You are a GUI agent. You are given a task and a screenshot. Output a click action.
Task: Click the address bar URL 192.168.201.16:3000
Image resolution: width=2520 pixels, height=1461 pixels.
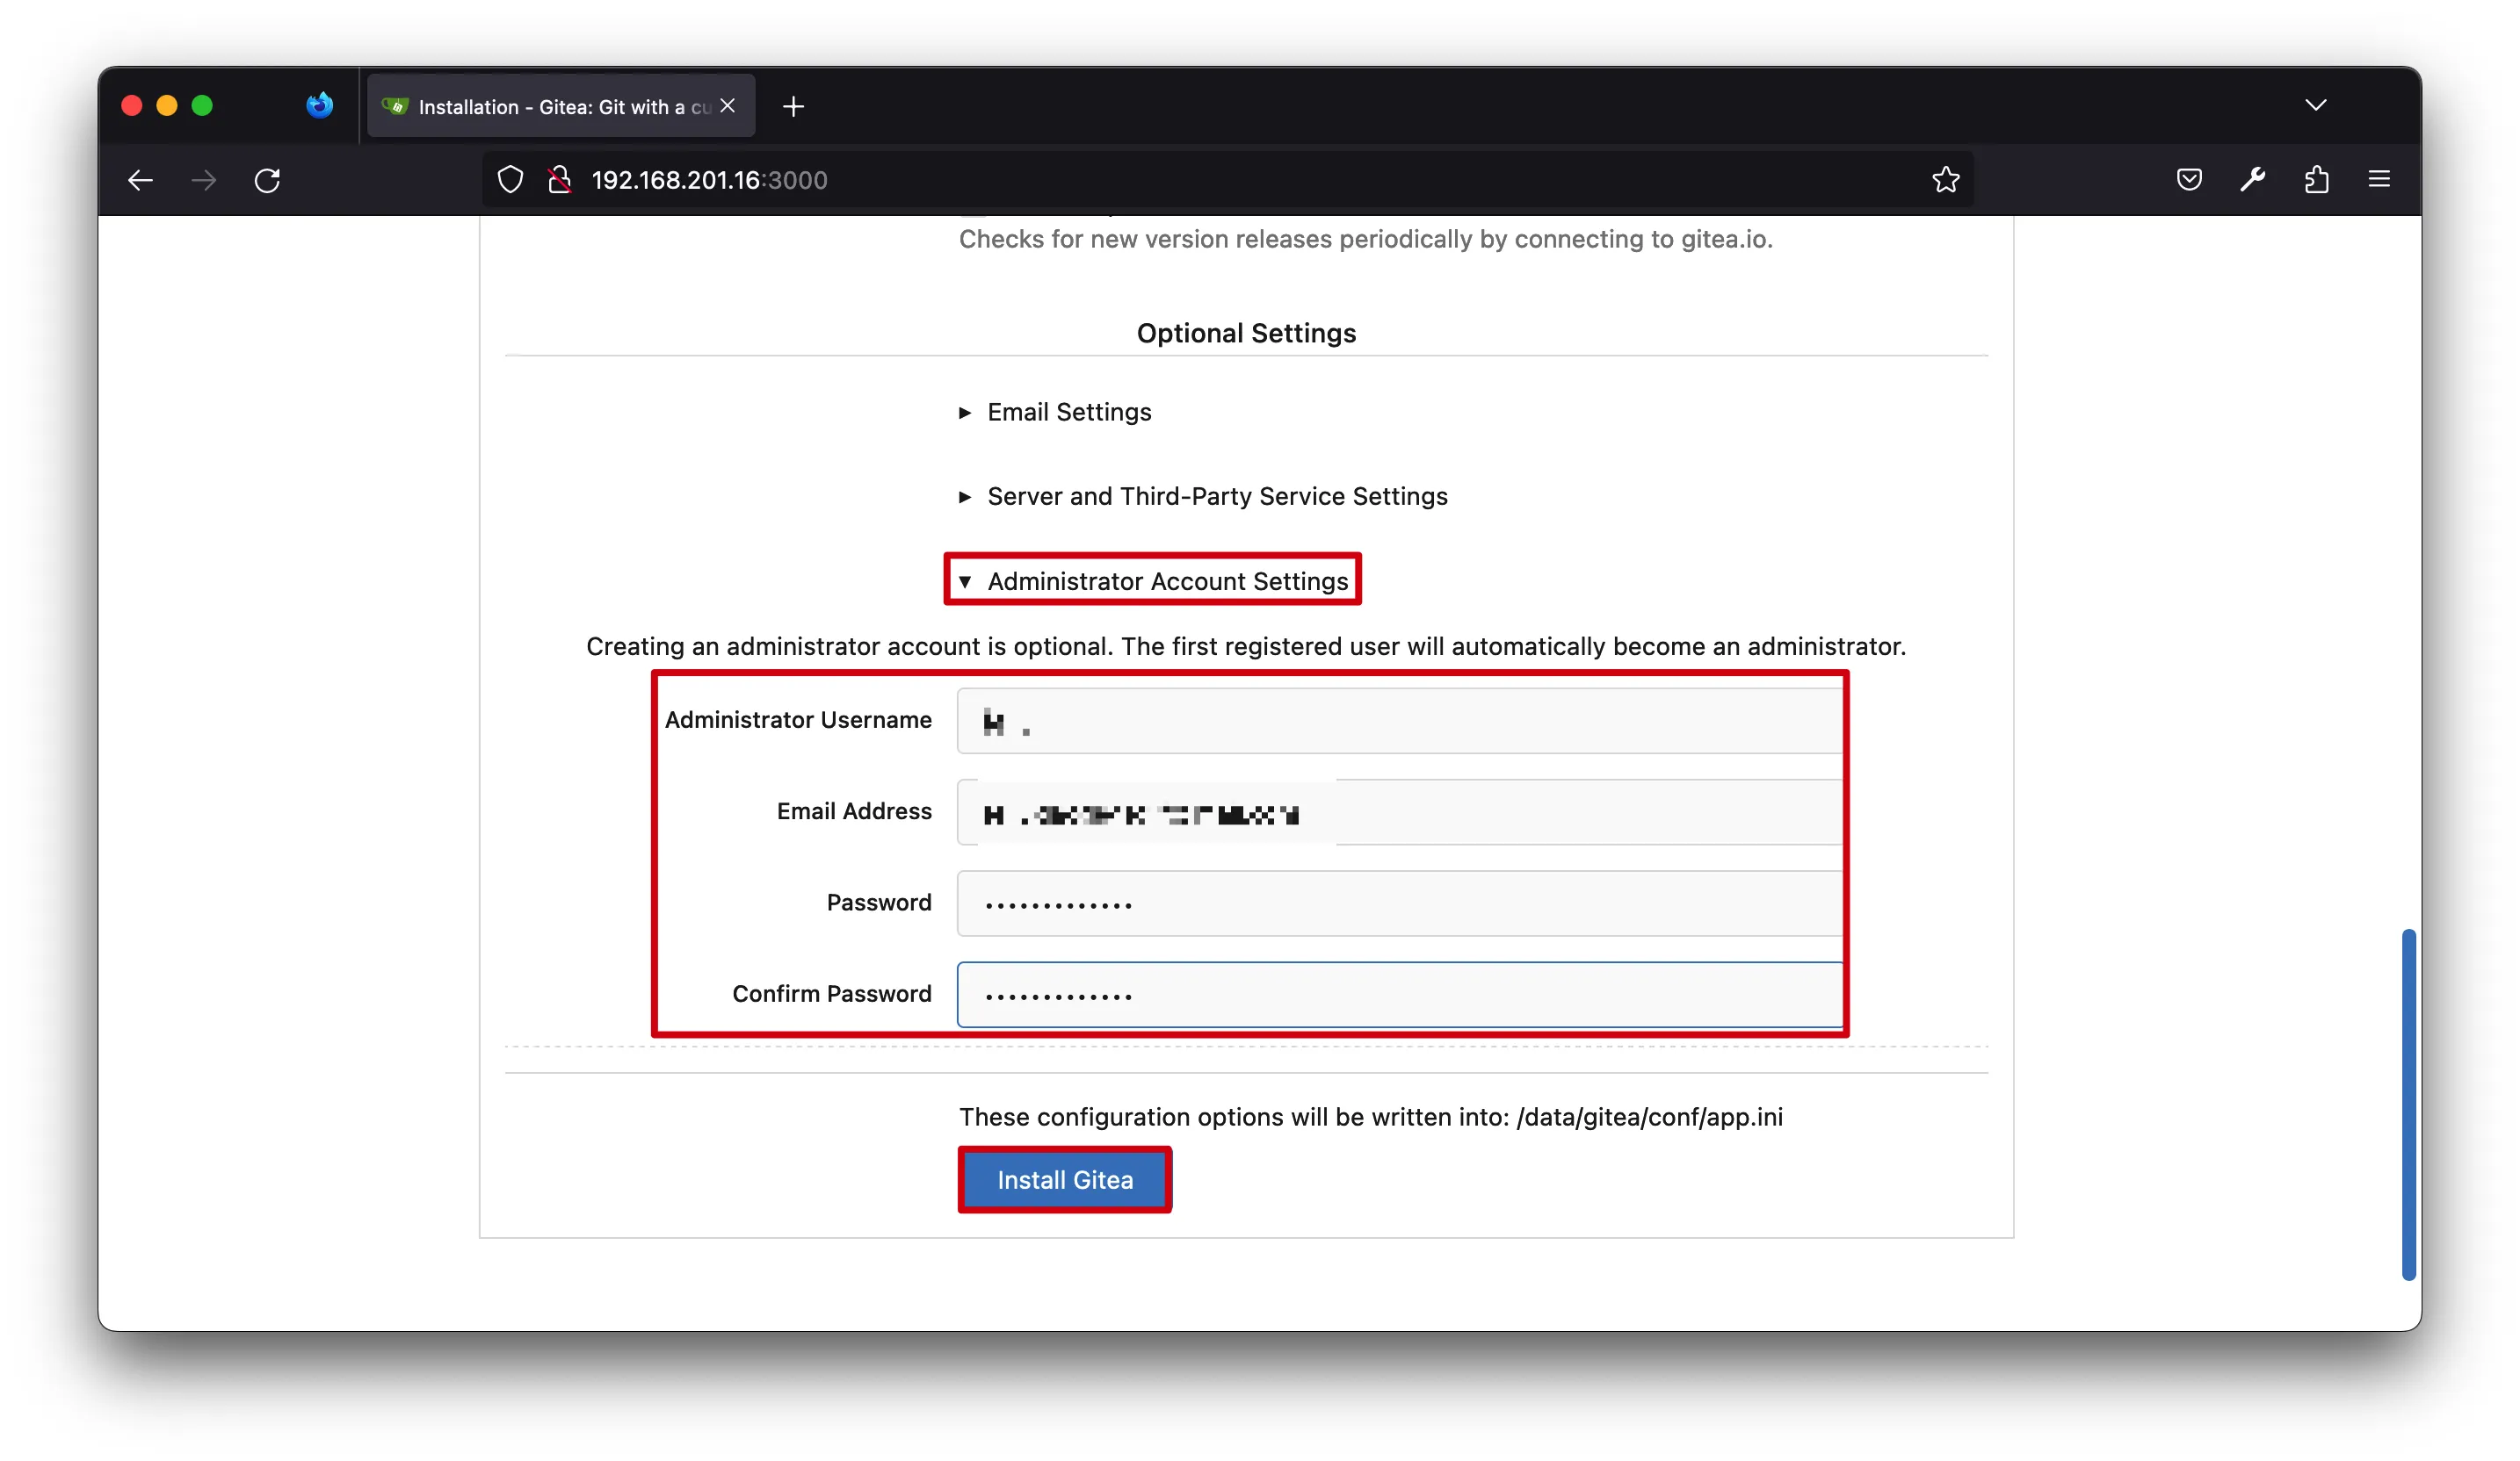pyautogui.click(x=709, y=180)
